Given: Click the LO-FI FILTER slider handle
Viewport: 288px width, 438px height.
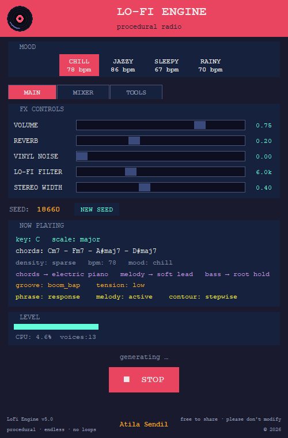Looking at the screenshot, I should click(131, 172).
